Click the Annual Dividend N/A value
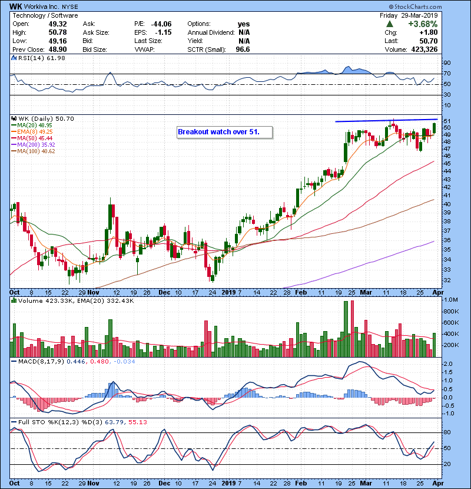 (x=244, y=32)
